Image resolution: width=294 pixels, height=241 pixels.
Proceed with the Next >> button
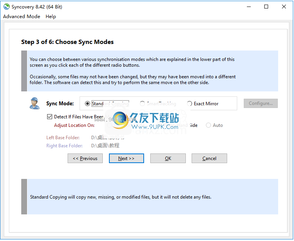click(x=126, y=158)
